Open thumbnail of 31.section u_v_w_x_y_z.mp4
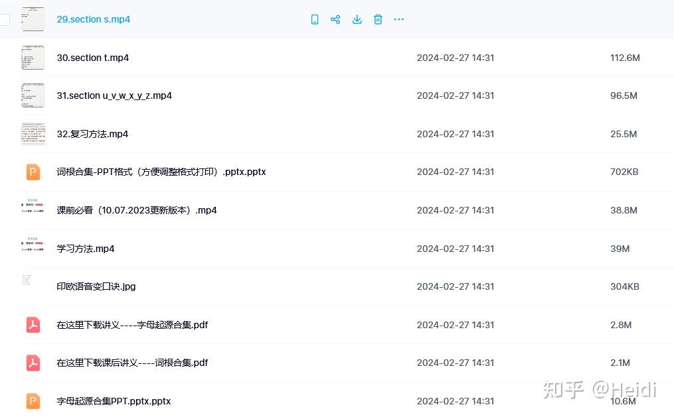This screenshot has height=417, width=674. tap(33, 95)
